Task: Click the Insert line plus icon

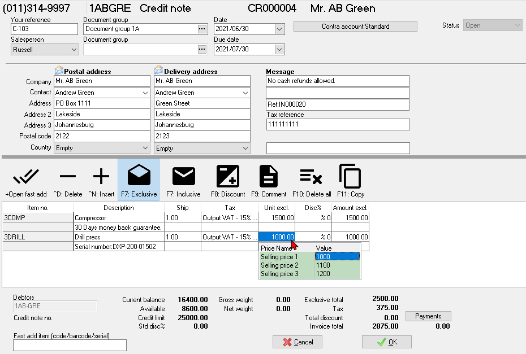Action: pyautogui.click(x=101, y=177)
